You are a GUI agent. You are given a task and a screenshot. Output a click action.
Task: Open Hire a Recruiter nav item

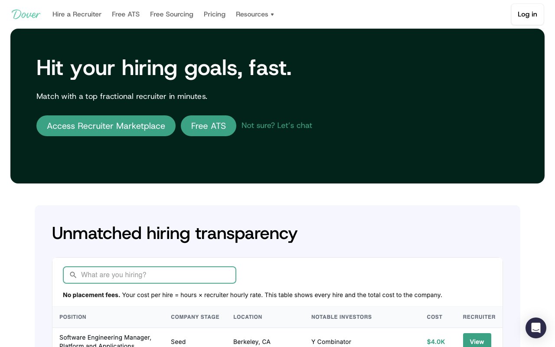pyautogui.click(x=77, y=14)
